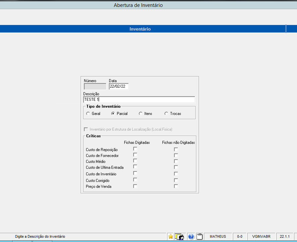297x242 pixels.
Task: Click the Tipo de Inventário group label
Action: (x=103, y=106)
